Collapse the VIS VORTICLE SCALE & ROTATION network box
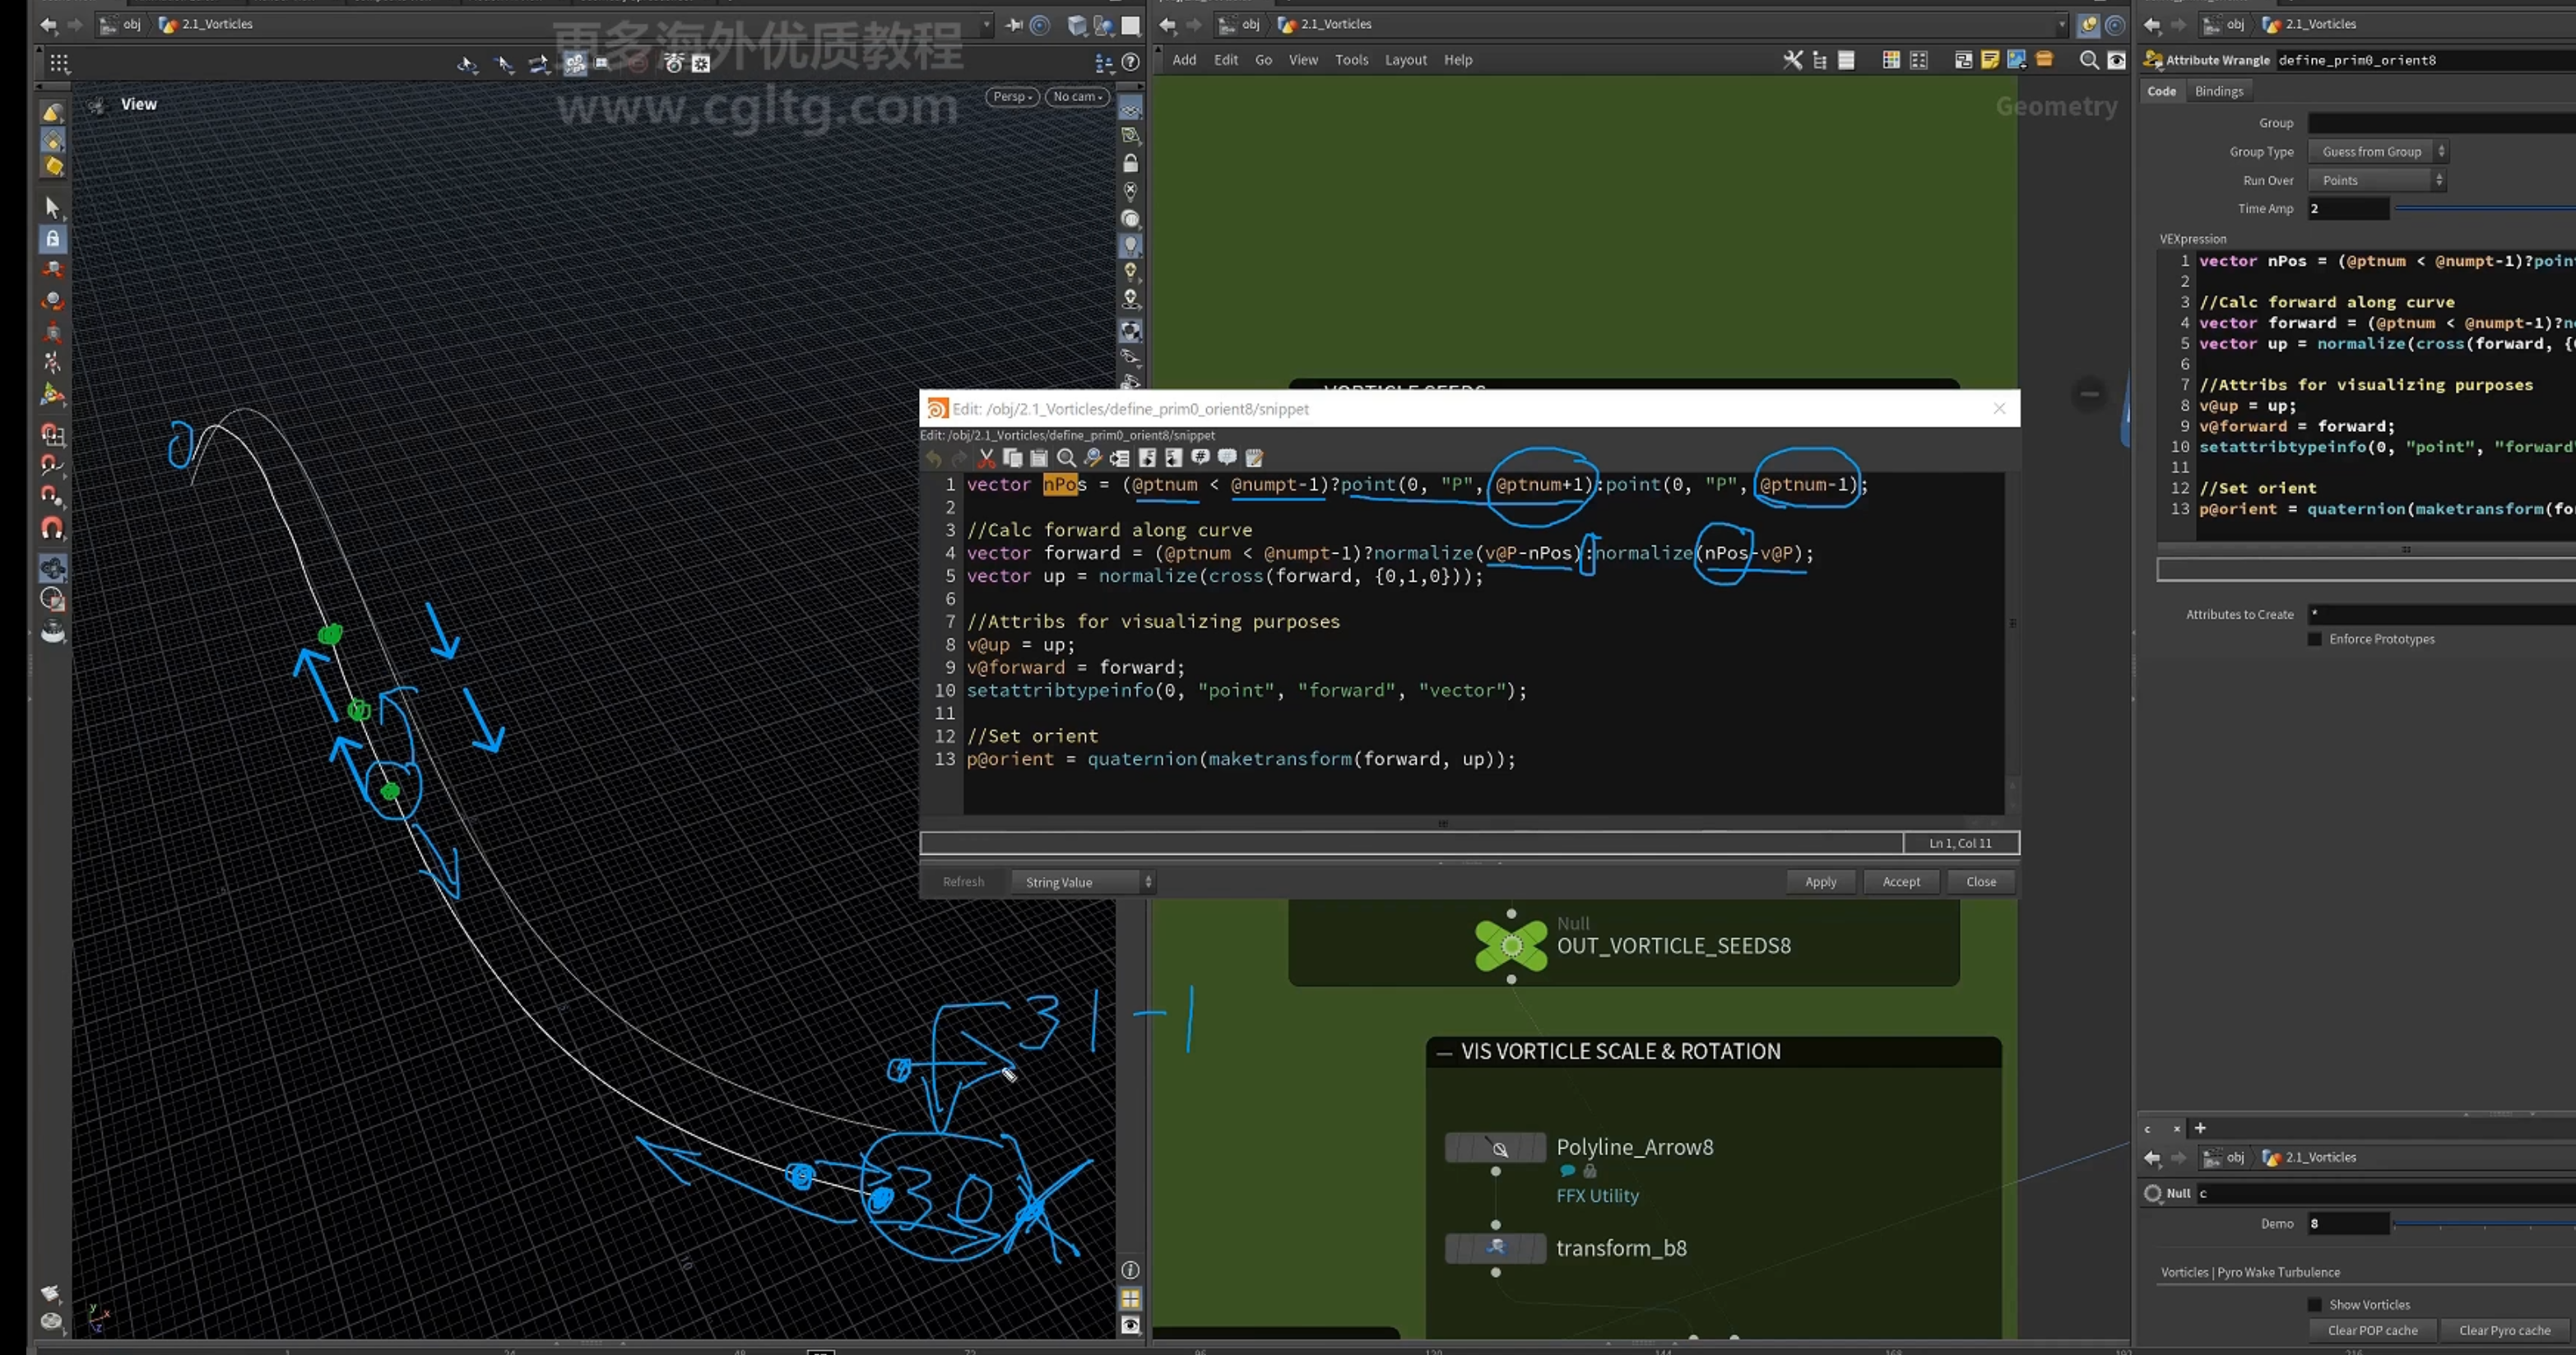 tap(1444, 1052)
